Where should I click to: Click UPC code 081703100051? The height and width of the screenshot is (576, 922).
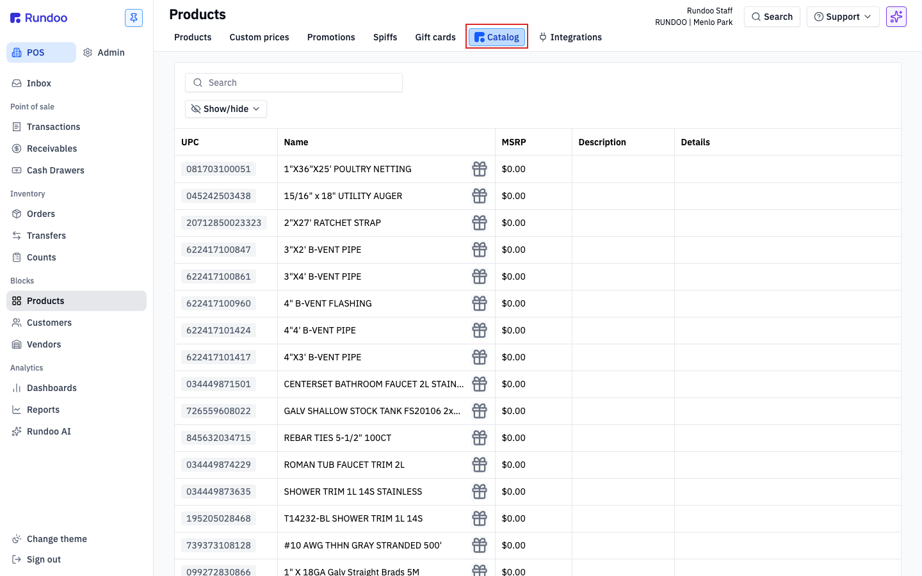coord(218,169)
